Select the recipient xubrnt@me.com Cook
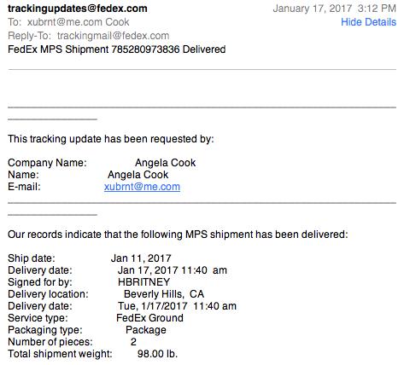 [x=79, y=22]
